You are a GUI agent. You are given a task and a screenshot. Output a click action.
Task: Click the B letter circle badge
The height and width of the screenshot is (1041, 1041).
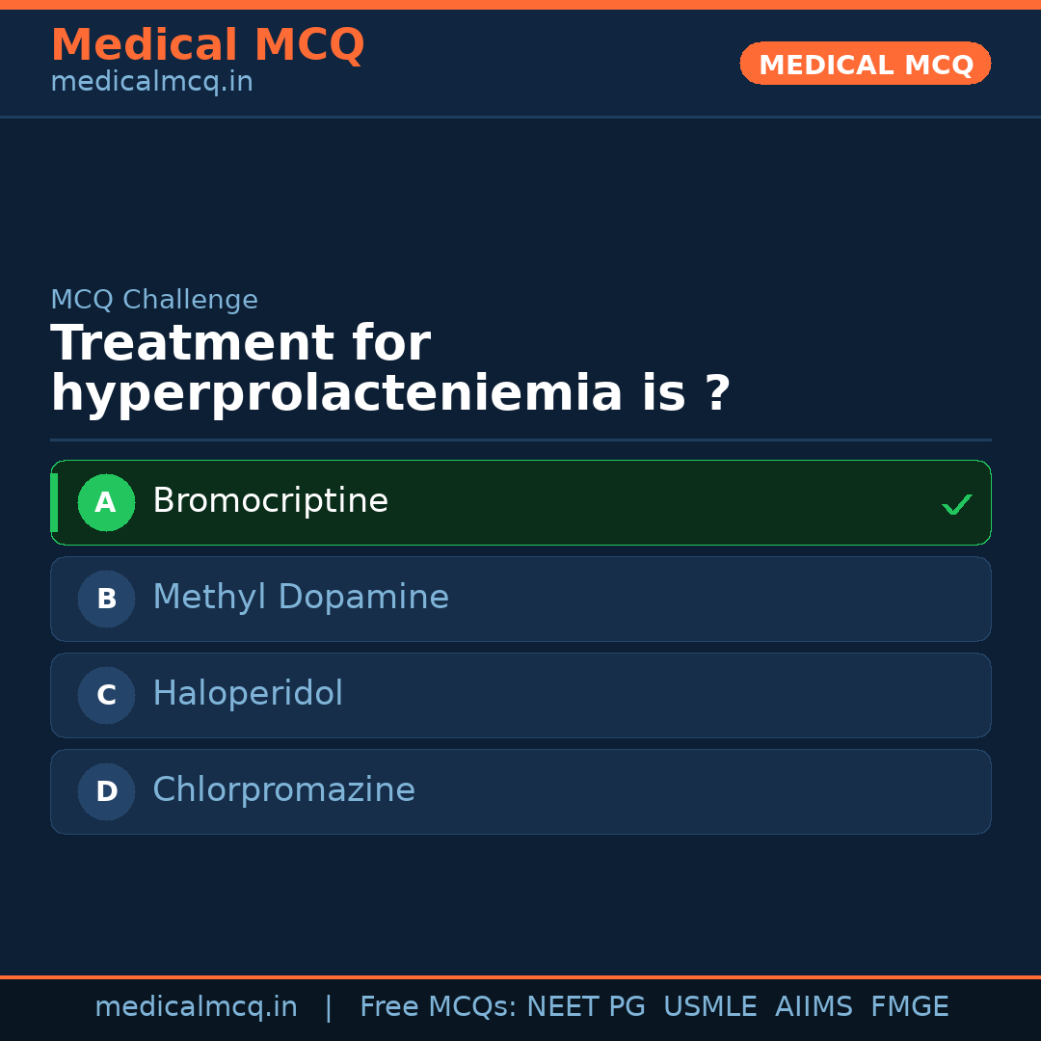(106, 599)
